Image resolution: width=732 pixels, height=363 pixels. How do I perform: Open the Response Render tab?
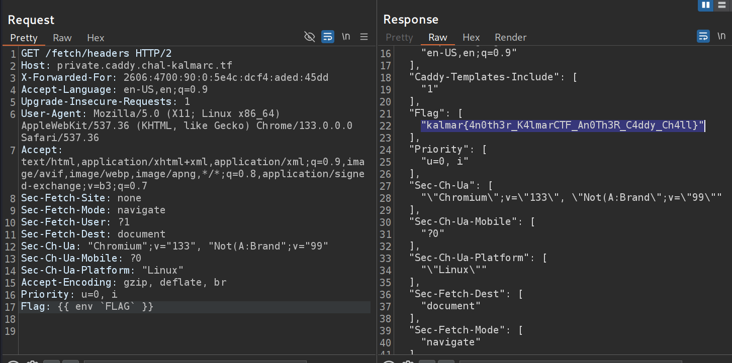510,37
